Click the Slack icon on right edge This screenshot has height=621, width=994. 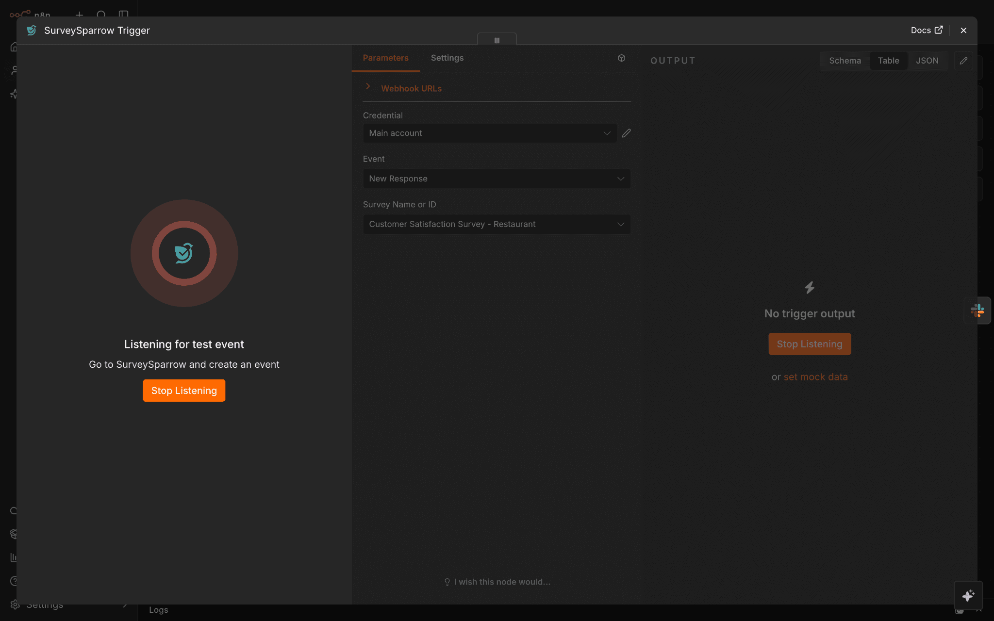(x=977, y=310)
